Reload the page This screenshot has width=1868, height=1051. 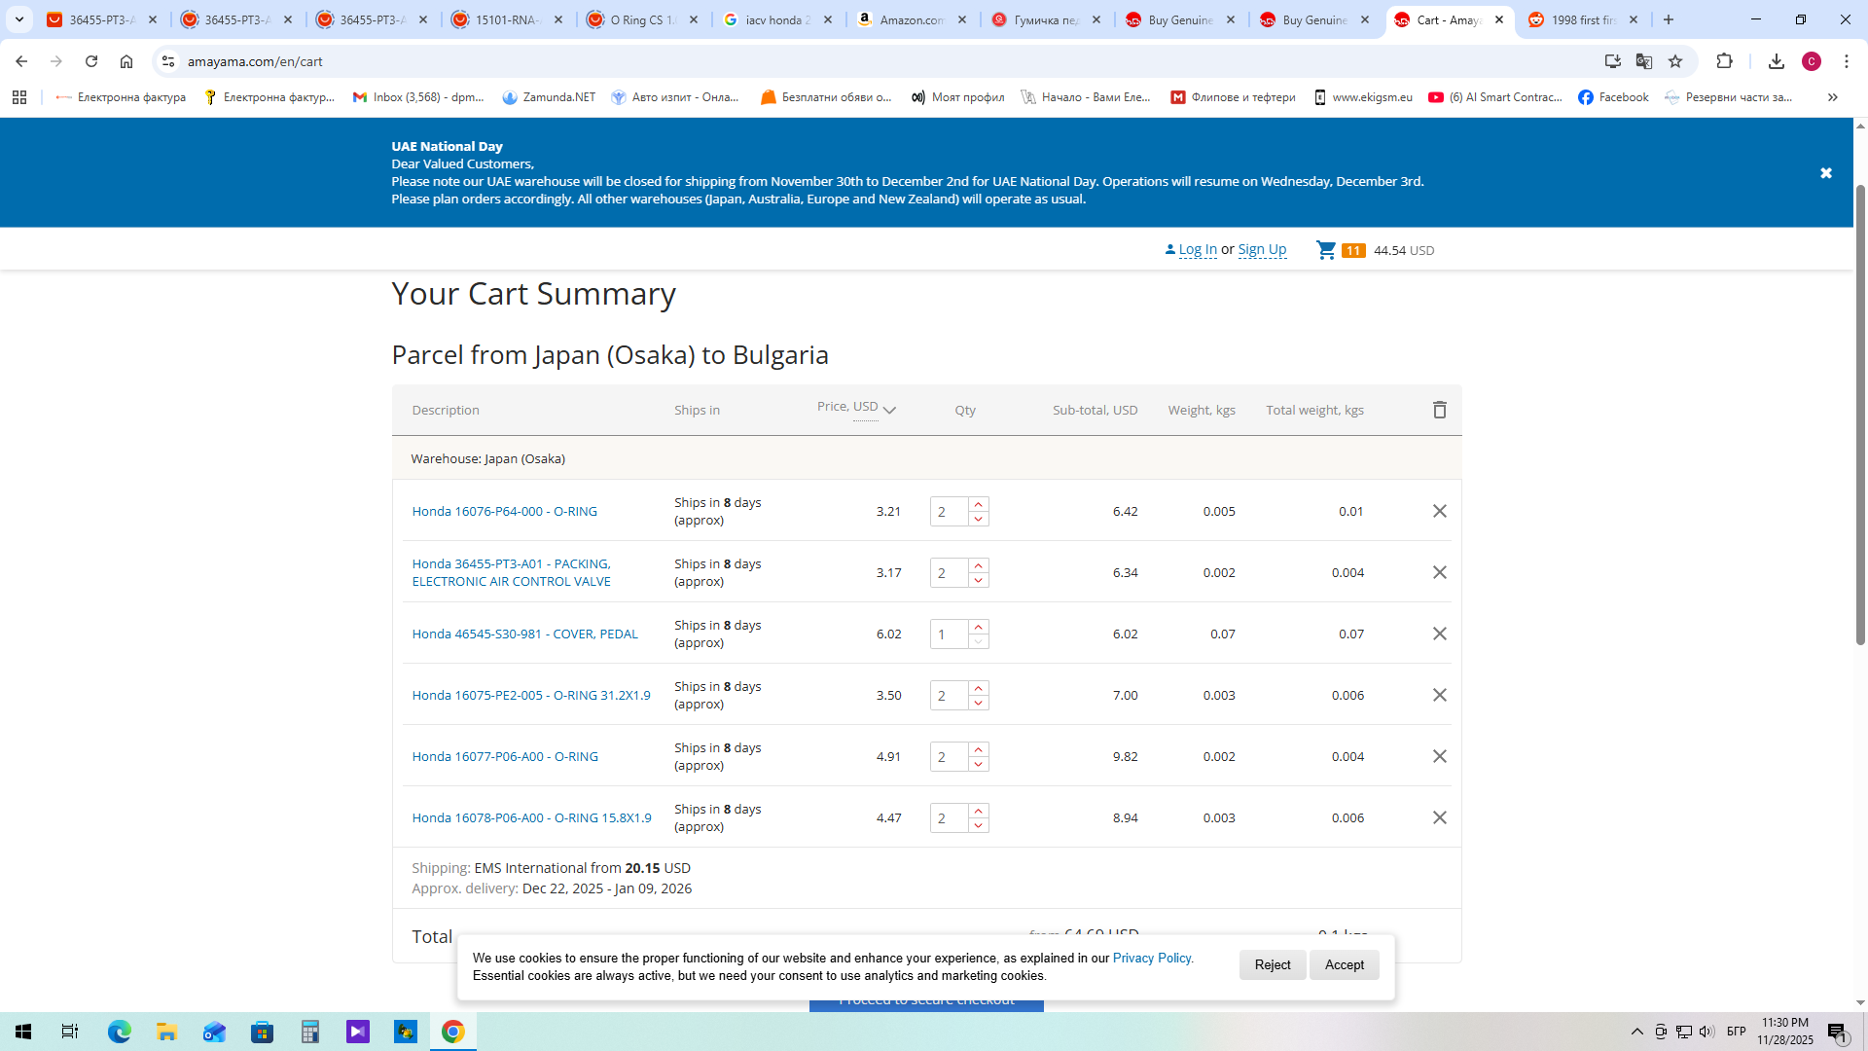pyautogui.click(x=91, y=61)
